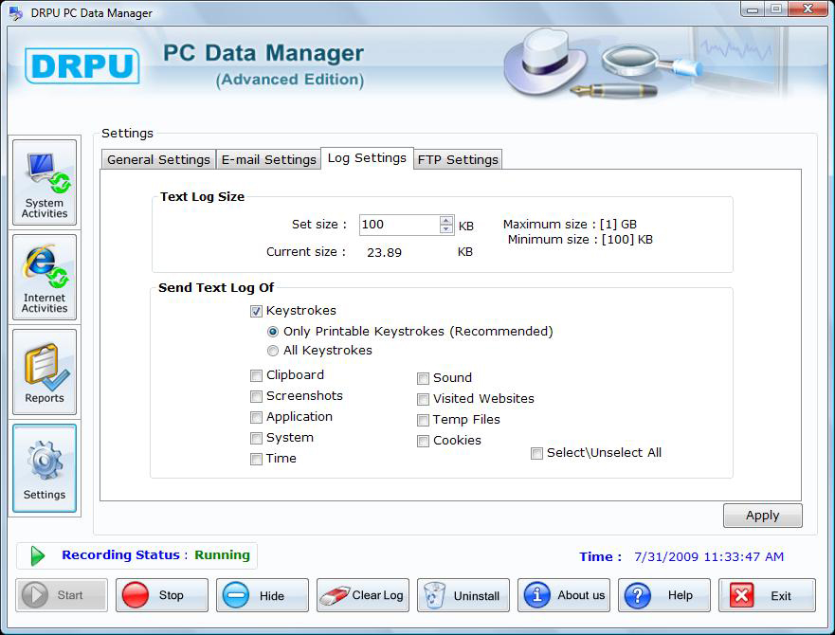The image size is (835, 635).
Task: Tick the System checkbox
Action: click(x=256, y=438)
